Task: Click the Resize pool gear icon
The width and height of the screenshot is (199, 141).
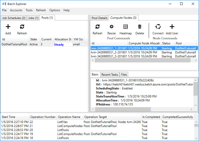Action: (x=111, y=27)
